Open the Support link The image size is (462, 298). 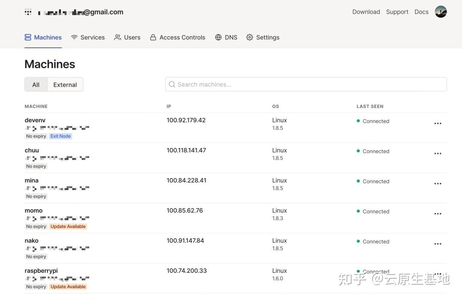[397, 12]
